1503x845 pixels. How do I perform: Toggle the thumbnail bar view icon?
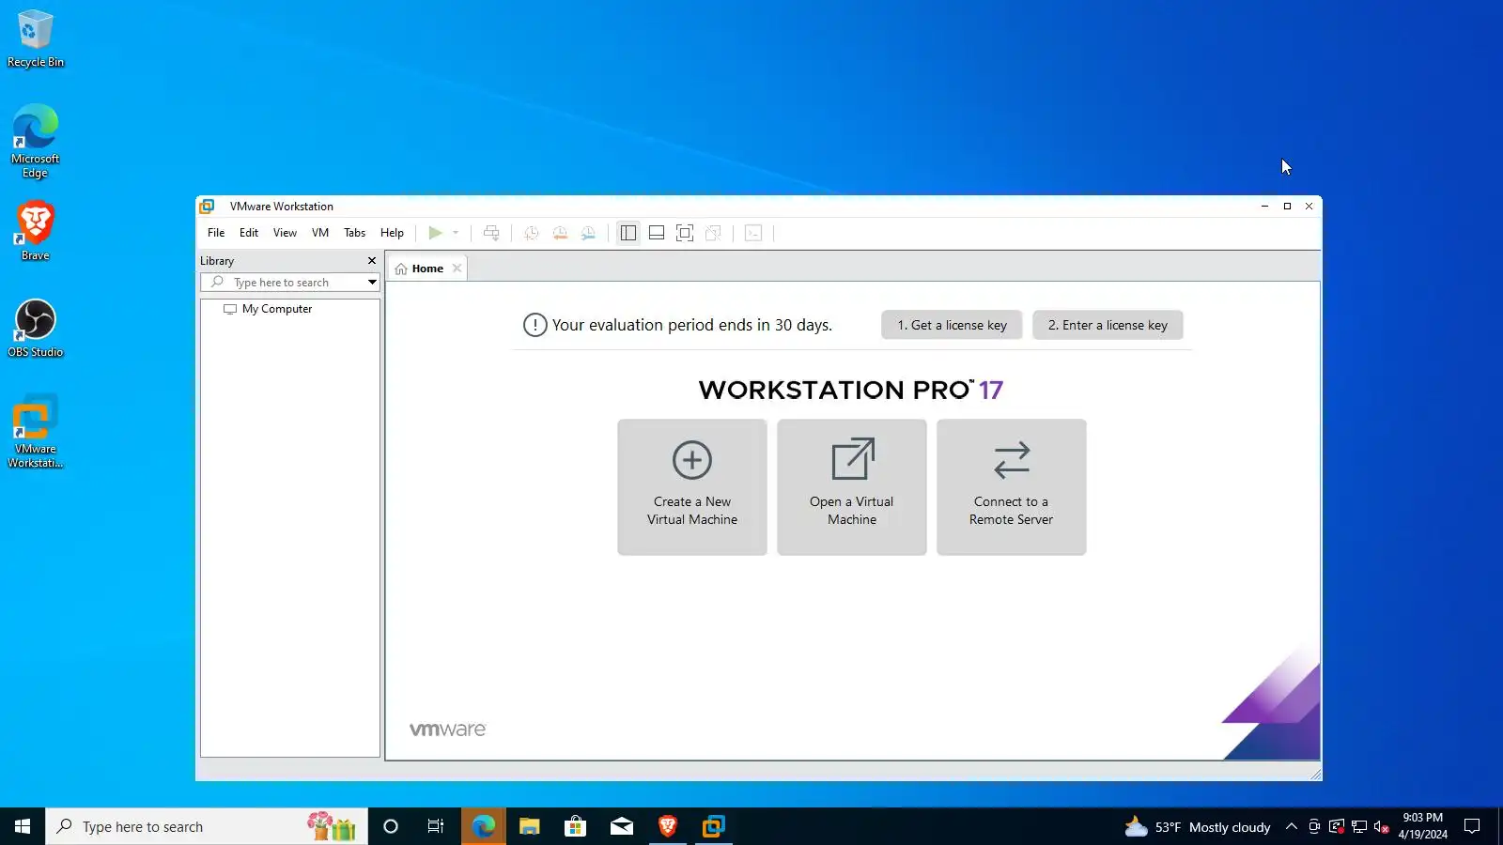[657, 233]
